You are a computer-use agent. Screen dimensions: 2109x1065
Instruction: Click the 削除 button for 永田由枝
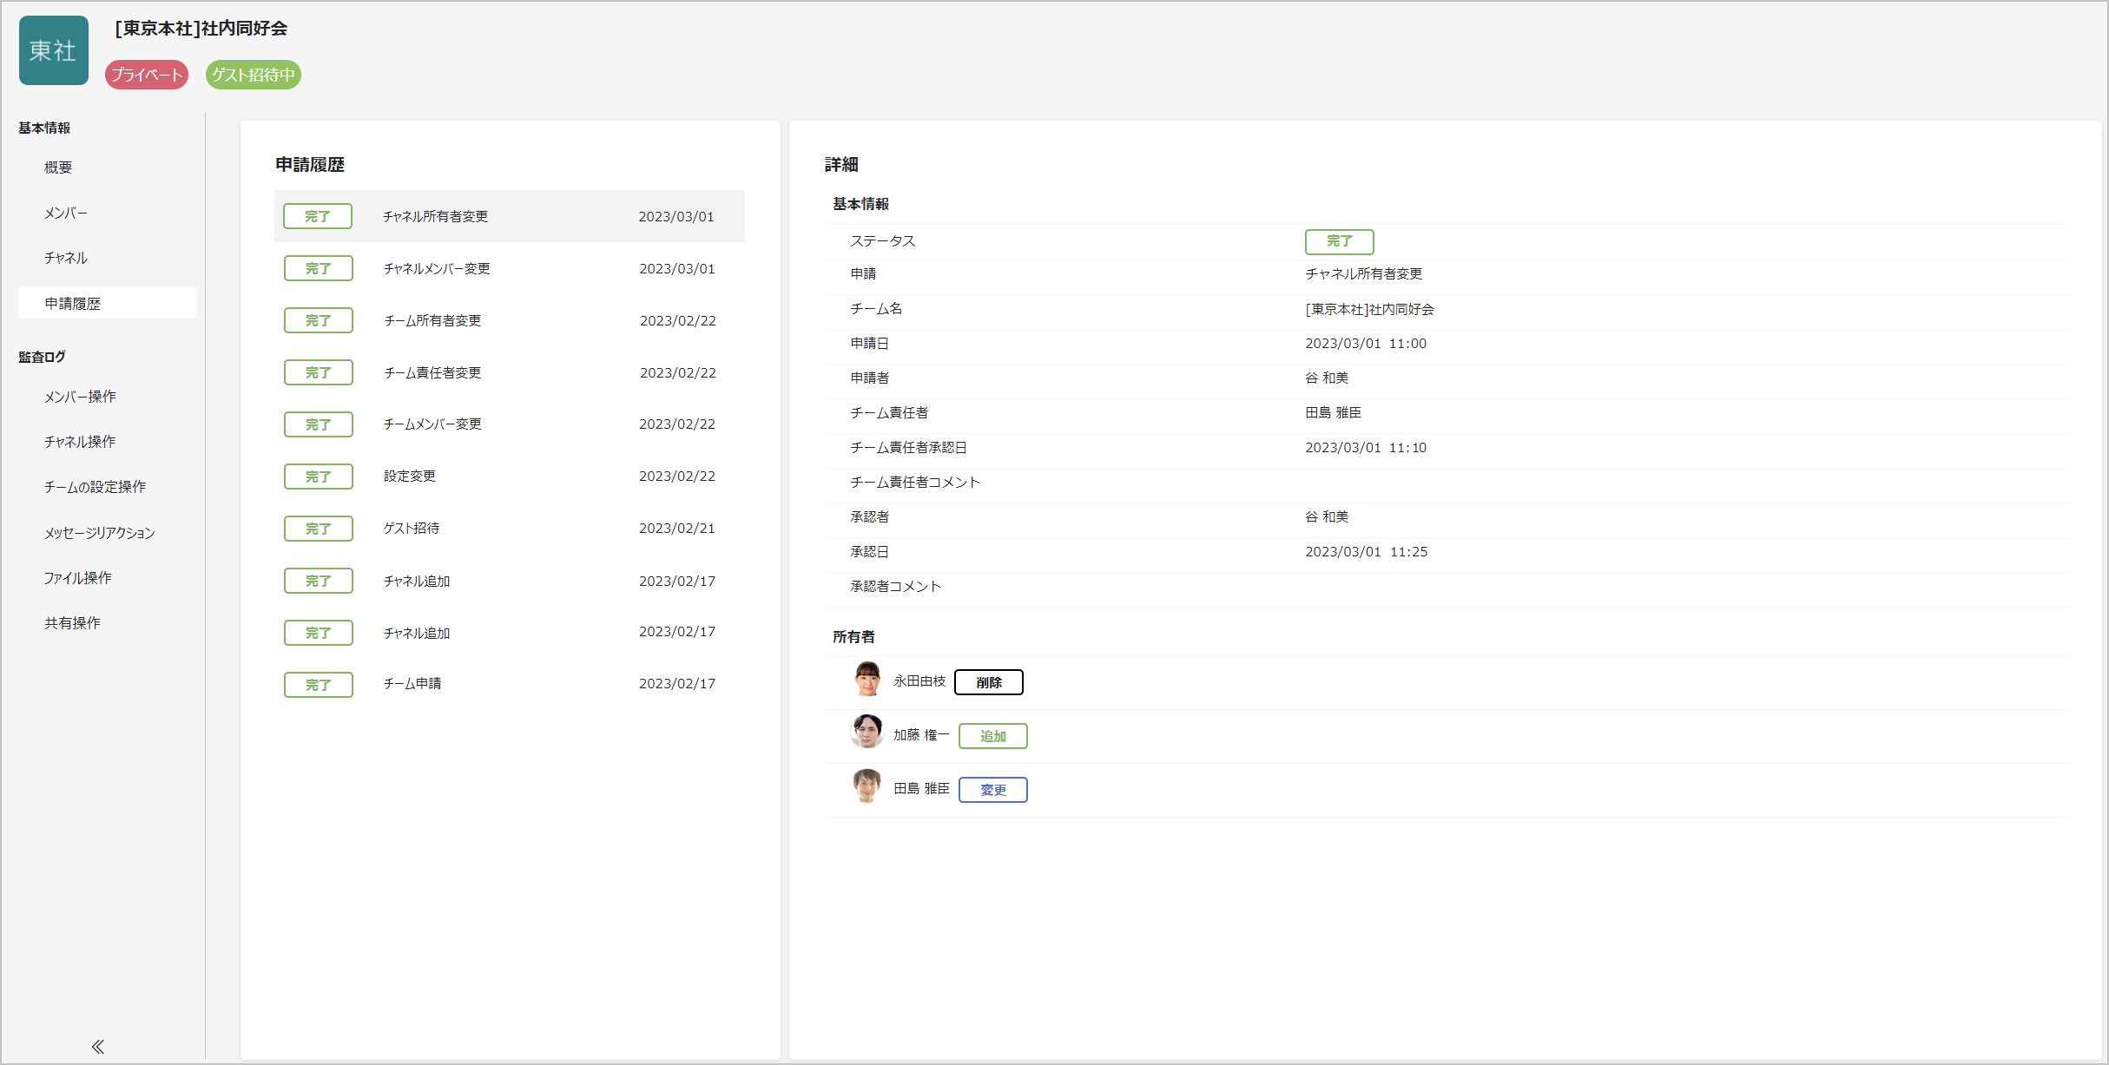(989, 681)
